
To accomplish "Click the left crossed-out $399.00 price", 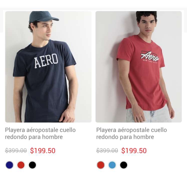I will click(x=16, y=150).
